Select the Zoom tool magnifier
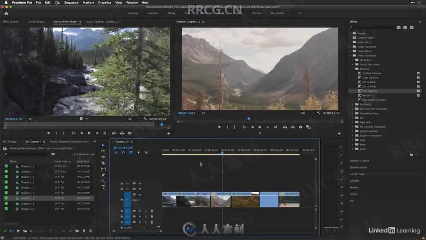Screen dimensions: 426x240 click(x=103, y=181)
